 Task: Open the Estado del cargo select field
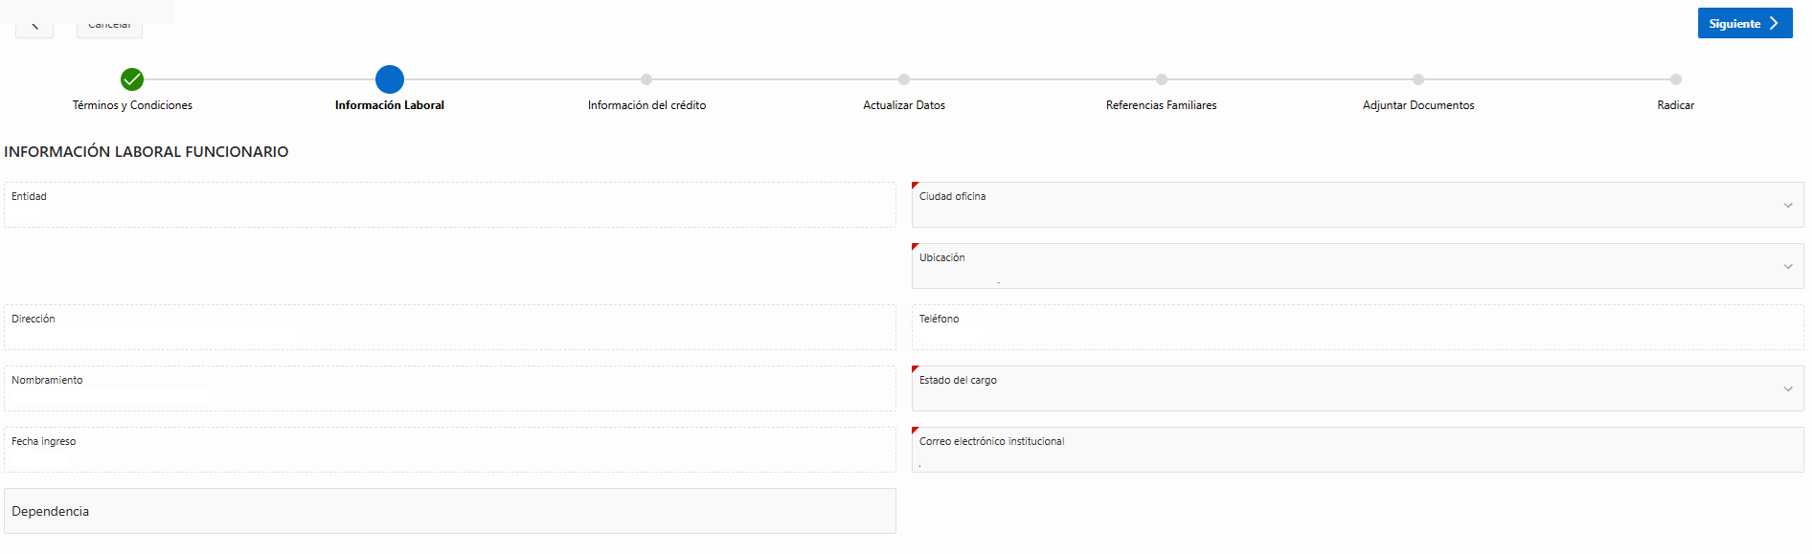coord(1357,388)
